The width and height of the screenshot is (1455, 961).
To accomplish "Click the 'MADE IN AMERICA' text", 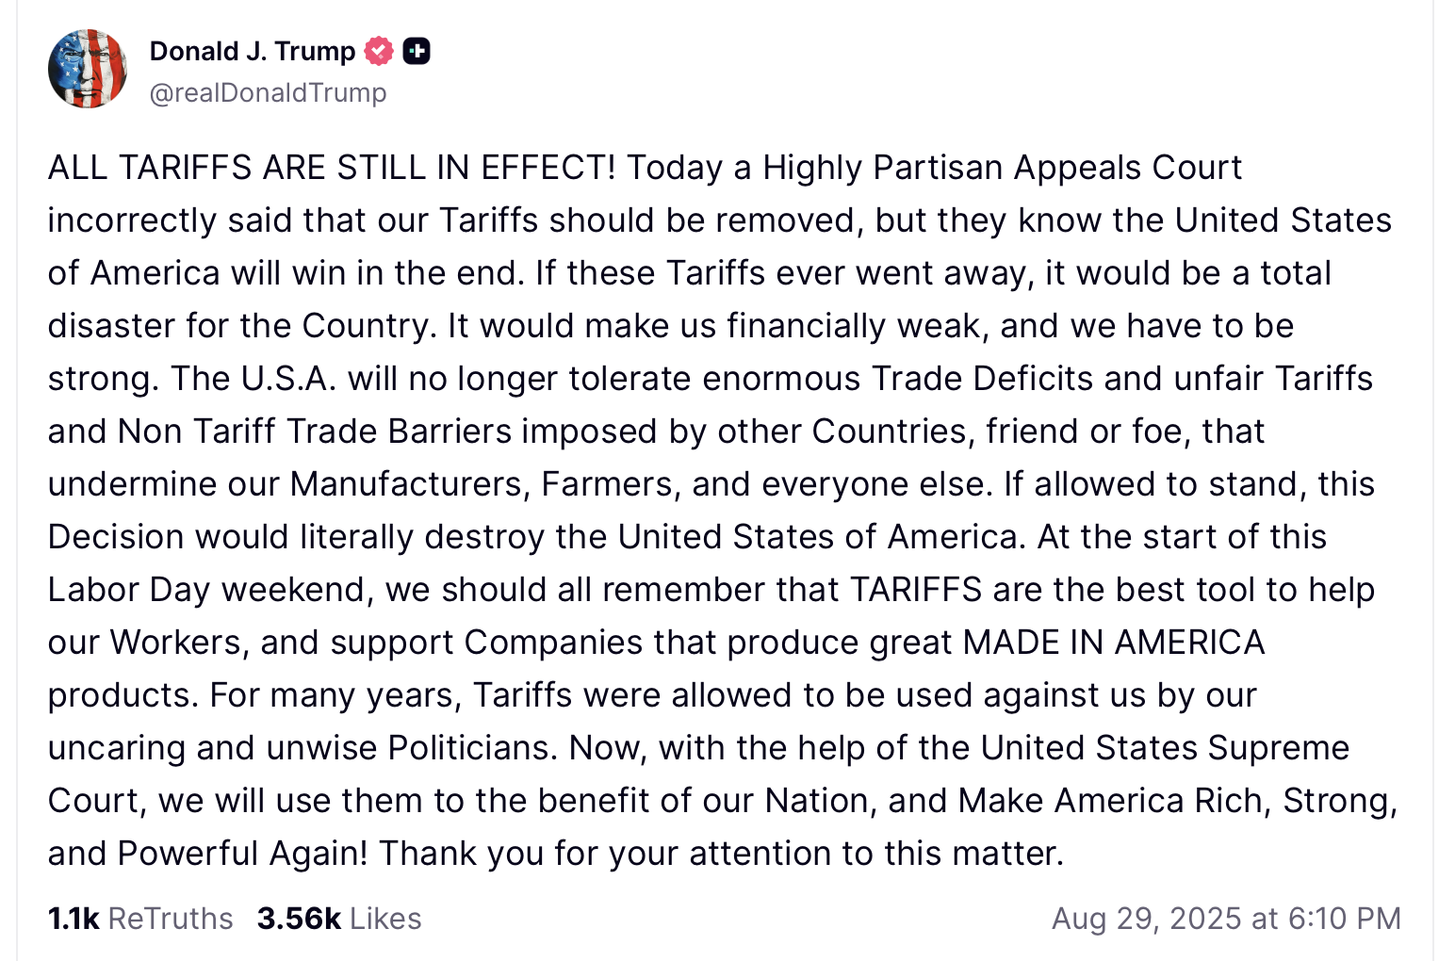I will pyautogui.click(x=1113, y=643).
